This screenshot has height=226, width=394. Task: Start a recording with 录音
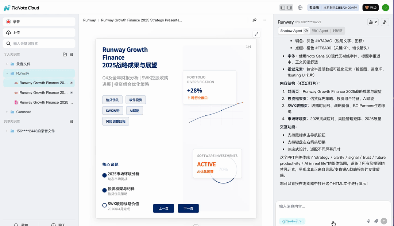pyautogui.click(x=39, y=22)
